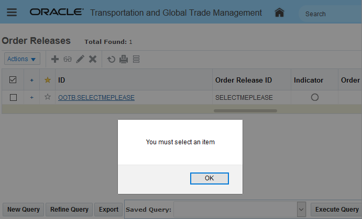The width and height of the screenshot is (362, 219).
Task: Click the horizontal scrollbar under the table
Action: click(246, 111)
